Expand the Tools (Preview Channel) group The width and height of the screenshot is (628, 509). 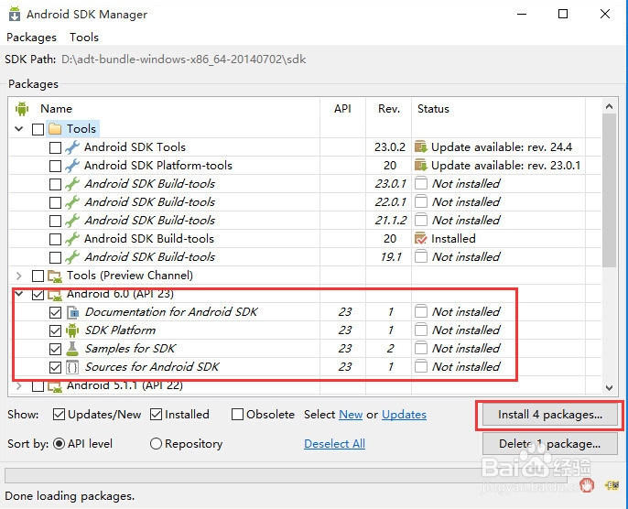[20, 276]
